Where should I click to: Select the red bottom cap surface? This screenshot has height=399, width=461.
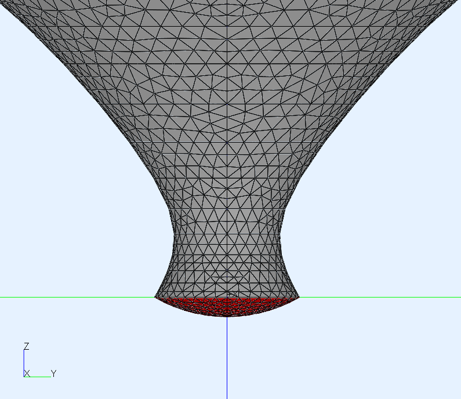pyautogui.click(x=227, y=306)
